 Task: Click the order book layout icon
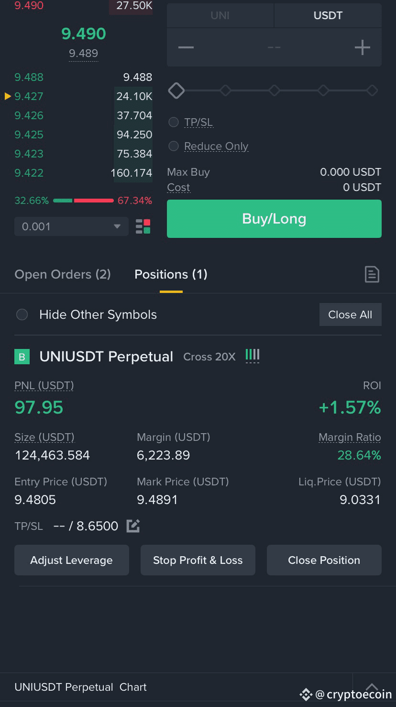[x=143, y=226]
